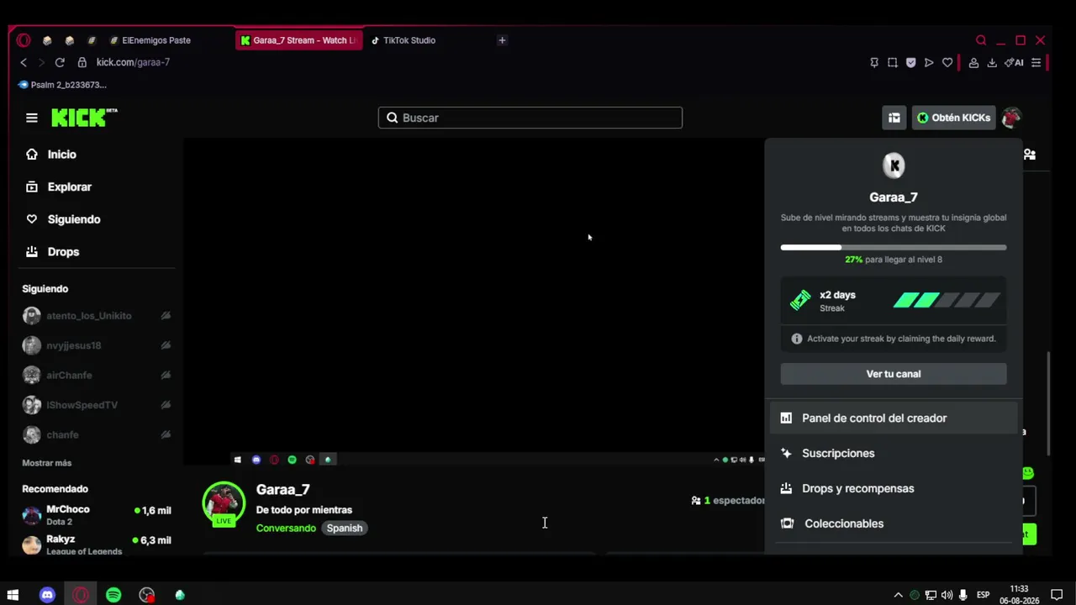
Task: Click the profile avatar in Kick header
Action: (1010, 118)
